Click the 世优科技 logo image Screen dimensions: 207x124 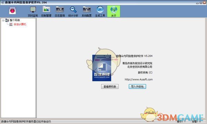pos(102,68)
